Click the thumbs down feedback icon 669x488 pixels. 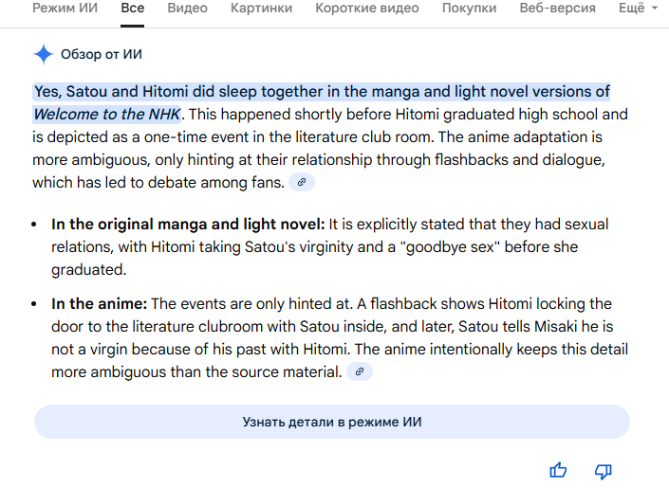point(603,471)
